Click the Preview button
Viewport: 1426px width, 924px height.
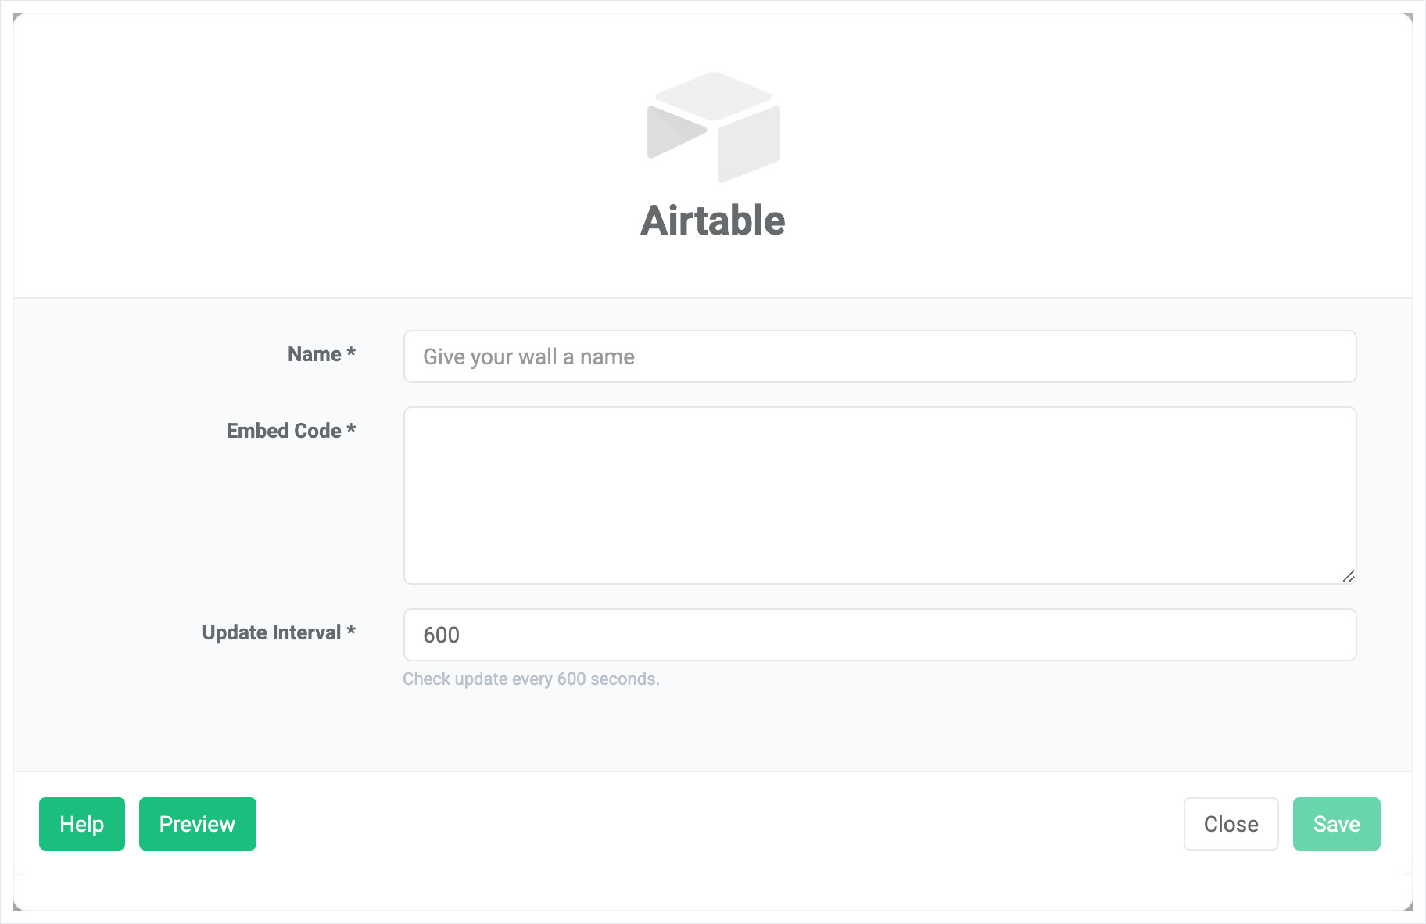(198, 824)
